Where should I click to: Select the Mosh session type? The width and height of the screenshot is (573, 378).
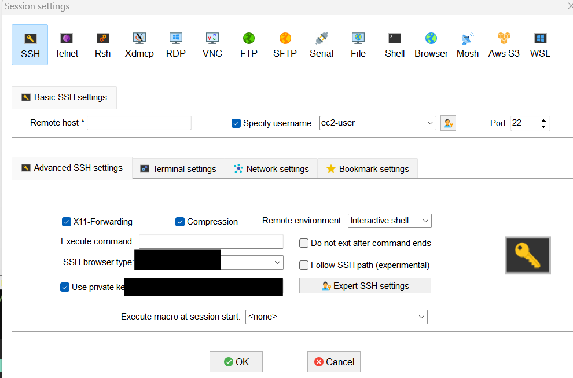point(468,45)
